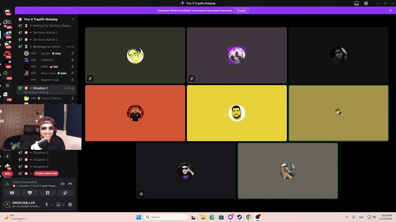Focus the gray speaking participant tile

[288, 171]
